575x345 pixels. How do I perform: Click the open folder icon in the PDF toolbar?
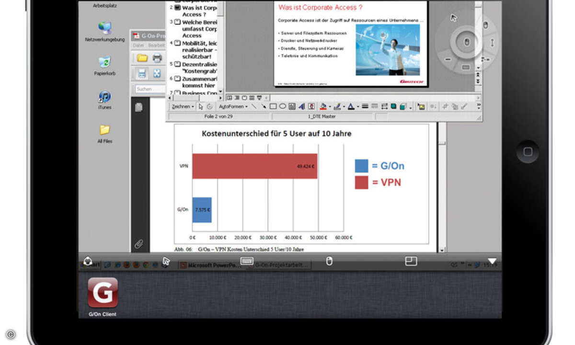pos(142,58)
